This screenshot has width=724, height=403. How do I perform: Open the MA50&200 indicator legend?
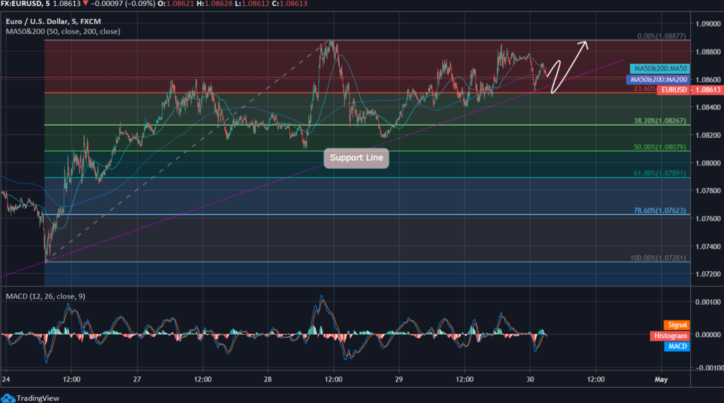pos(63,32)
